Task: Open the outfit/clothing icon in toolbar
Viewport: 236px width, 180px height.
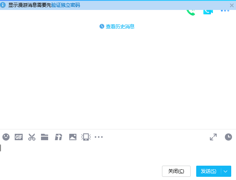Action: coord(59,137)
